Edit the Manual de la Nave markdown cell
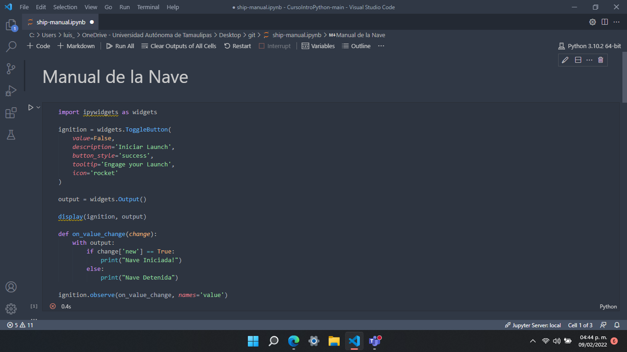The image size is (627, 352). pyautogui.click(x=565, y=60)
